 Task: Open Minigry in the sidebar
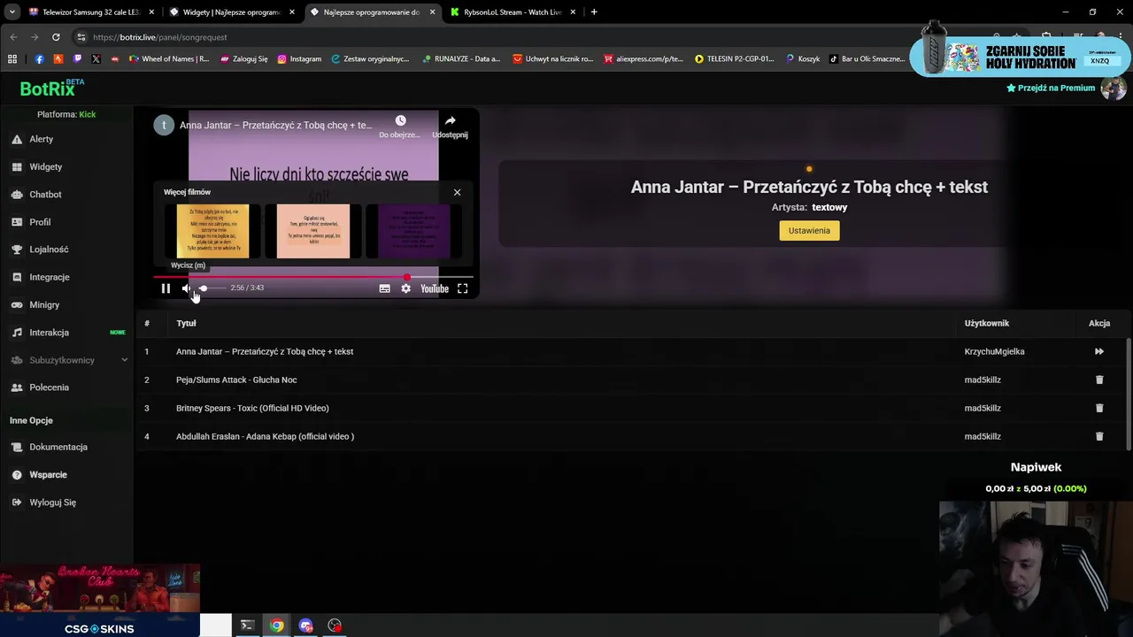click(x=44, y=304)
